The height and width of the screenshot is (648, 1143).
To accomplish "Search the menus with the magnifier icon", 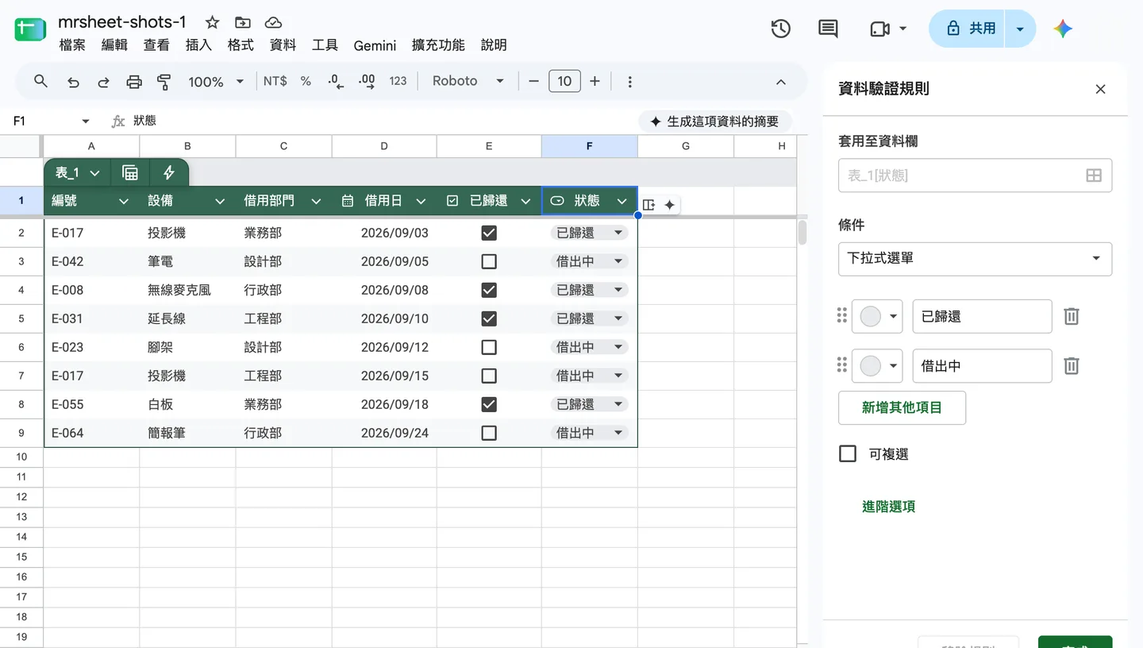I will point(41,81).
